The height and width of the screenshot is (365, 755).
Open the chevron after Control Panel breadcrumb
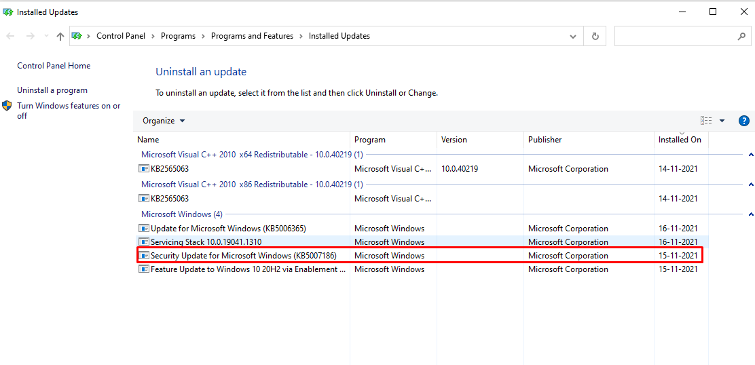point(153,36)
